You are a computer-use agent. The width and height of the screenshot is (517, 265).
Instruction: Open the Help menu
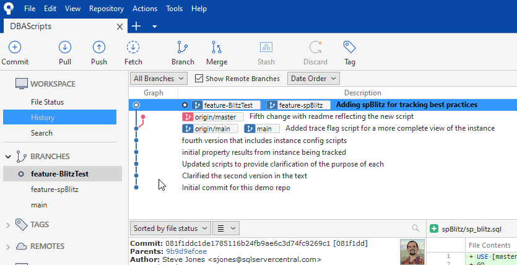click(199, 9)
